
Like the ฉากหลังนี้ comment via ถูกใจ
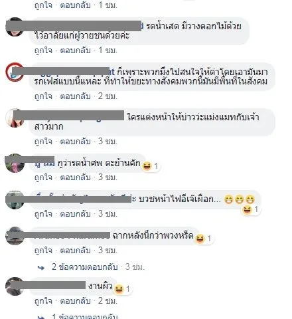pos(43,251)
